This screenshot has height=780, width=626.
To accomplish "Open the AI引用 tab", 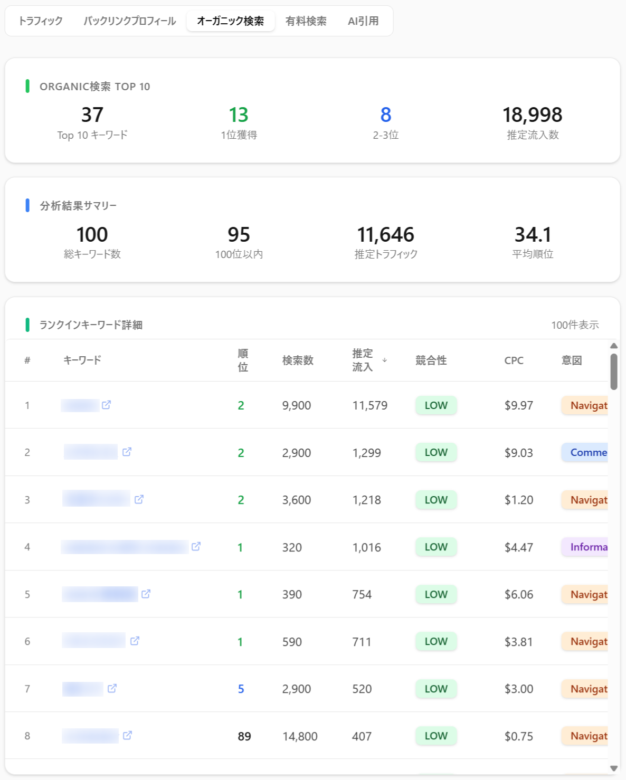I will 363,21.
